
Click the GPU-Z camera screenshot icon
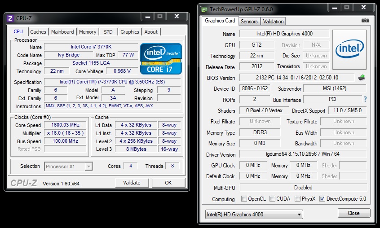(x=365, y=21)
